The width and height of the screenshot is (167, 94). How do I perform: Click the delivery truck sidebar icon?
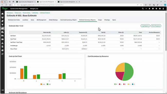coord(2,36)
